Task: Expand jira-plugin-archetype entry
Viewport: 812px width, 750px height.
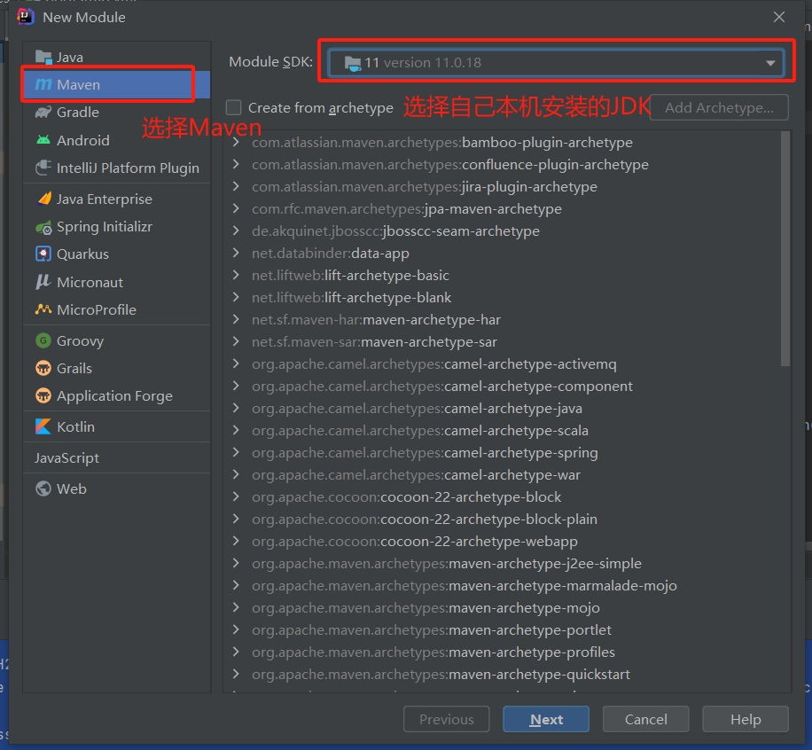Action: pos(236,186)
